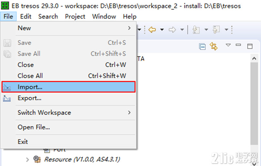This screenshot has width=261, height=166.
Task: Click the Resource module icon
Action: point(37,159)
